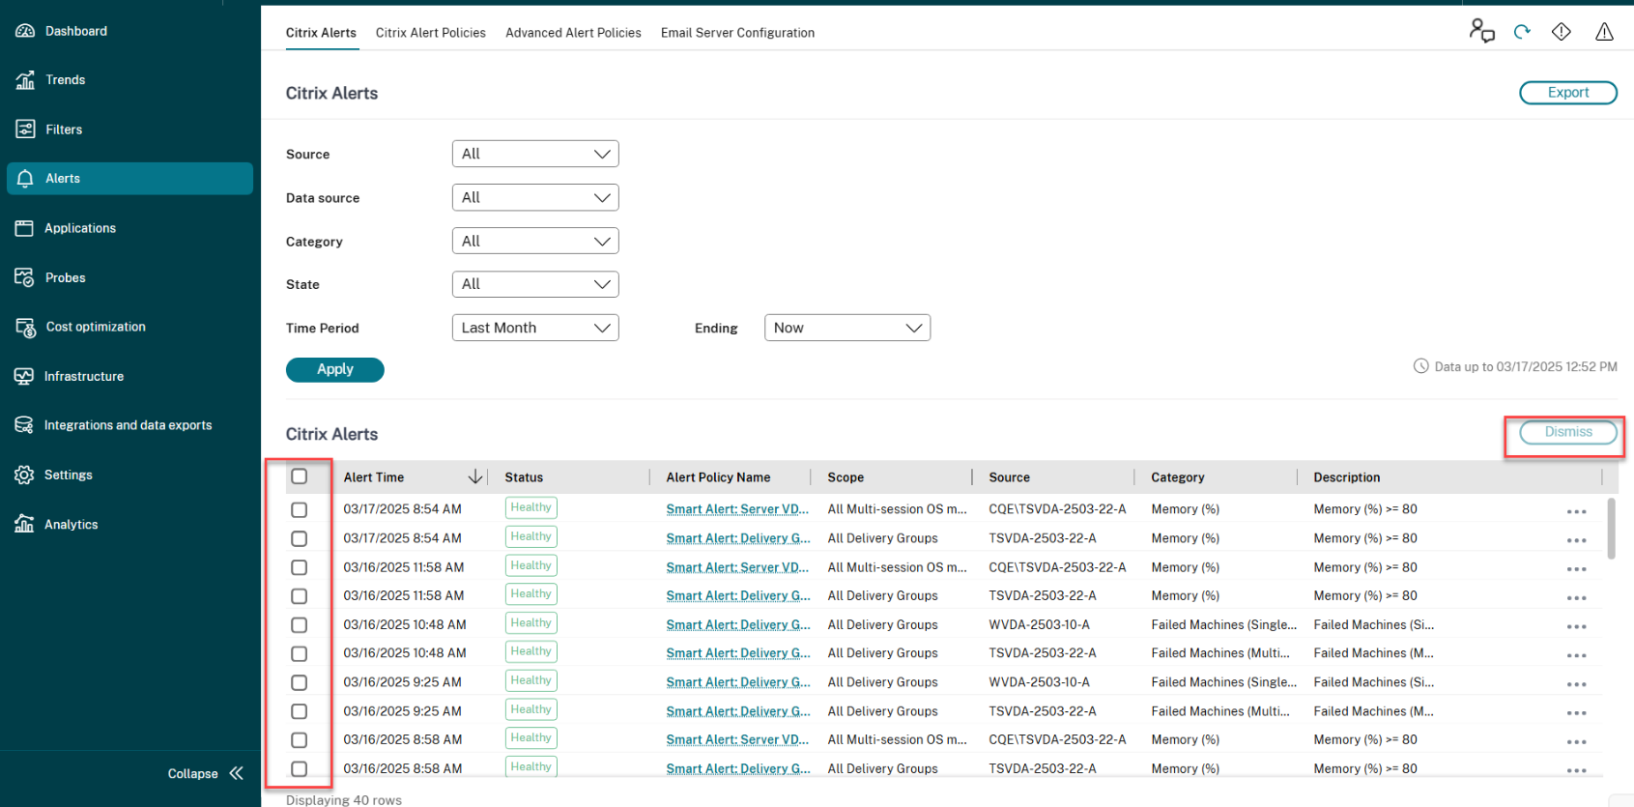Image resolution: width=1634 pixels, height=807 pixels.
Task: Switch to Citrix Alert Policies tab
Action: (x=430, y=33)
